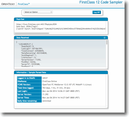Click the "DeskObjID": 0 line
This screenshot has width=129, height=117.
tap(28, 46)
